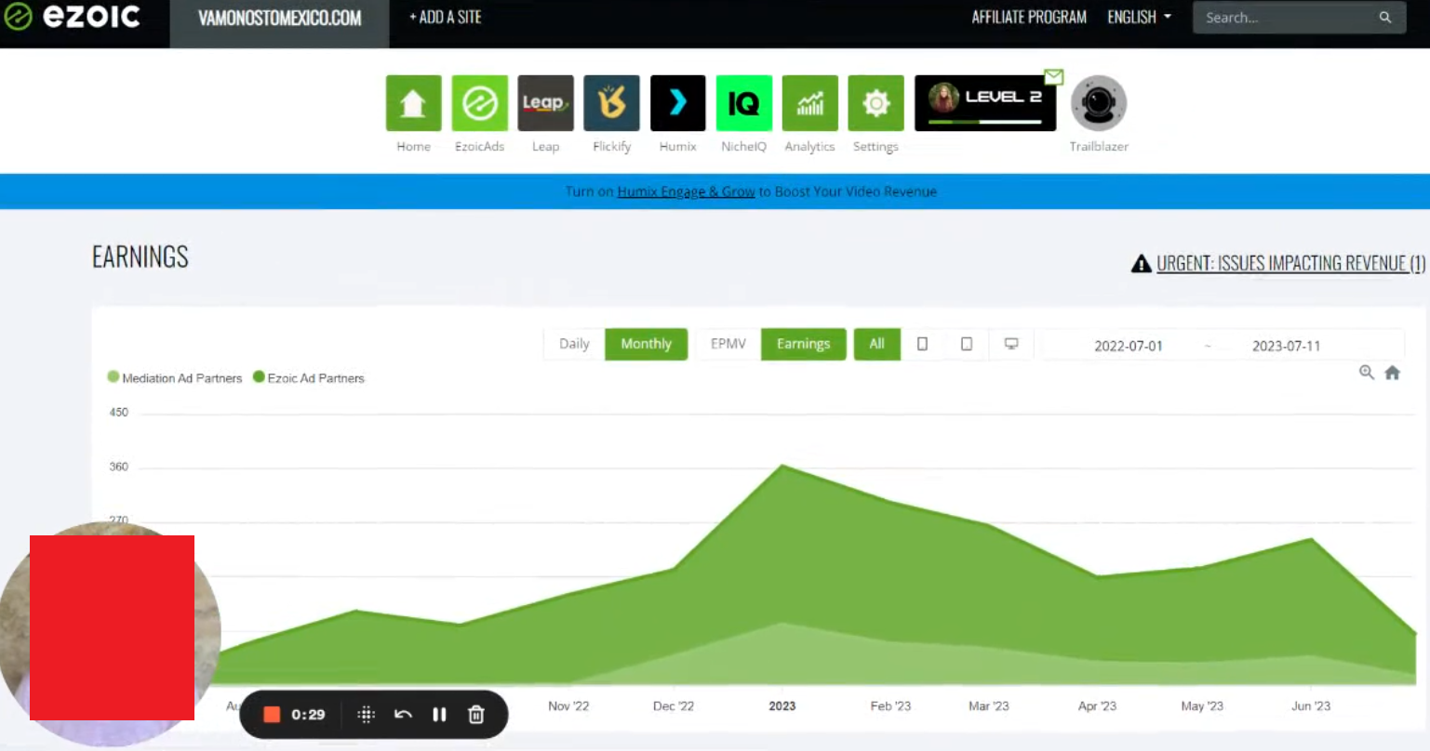
Task: Restart recording with undo arrow icon
Action: coord(403,714)
